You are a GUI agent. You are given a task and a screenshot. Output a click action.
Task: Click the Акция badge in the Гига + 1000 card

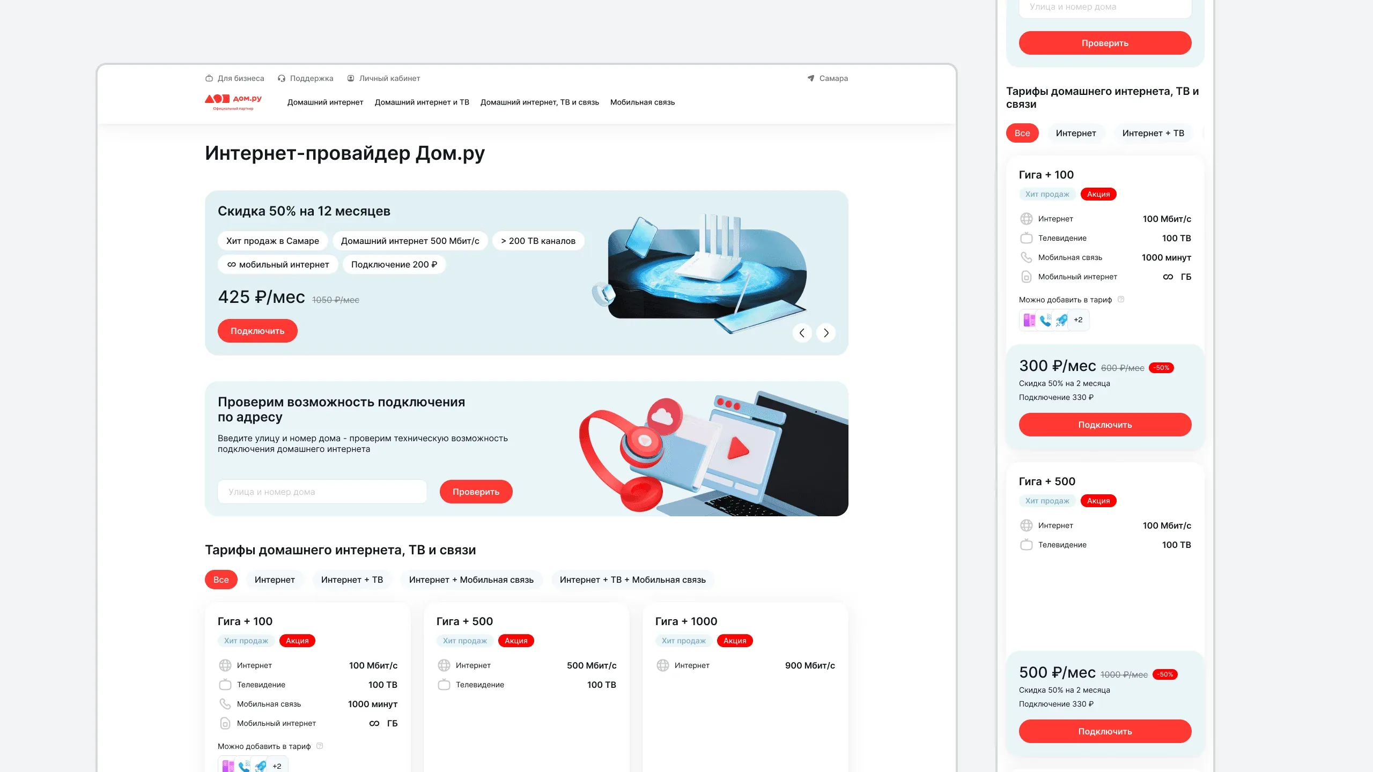(735, 641)
